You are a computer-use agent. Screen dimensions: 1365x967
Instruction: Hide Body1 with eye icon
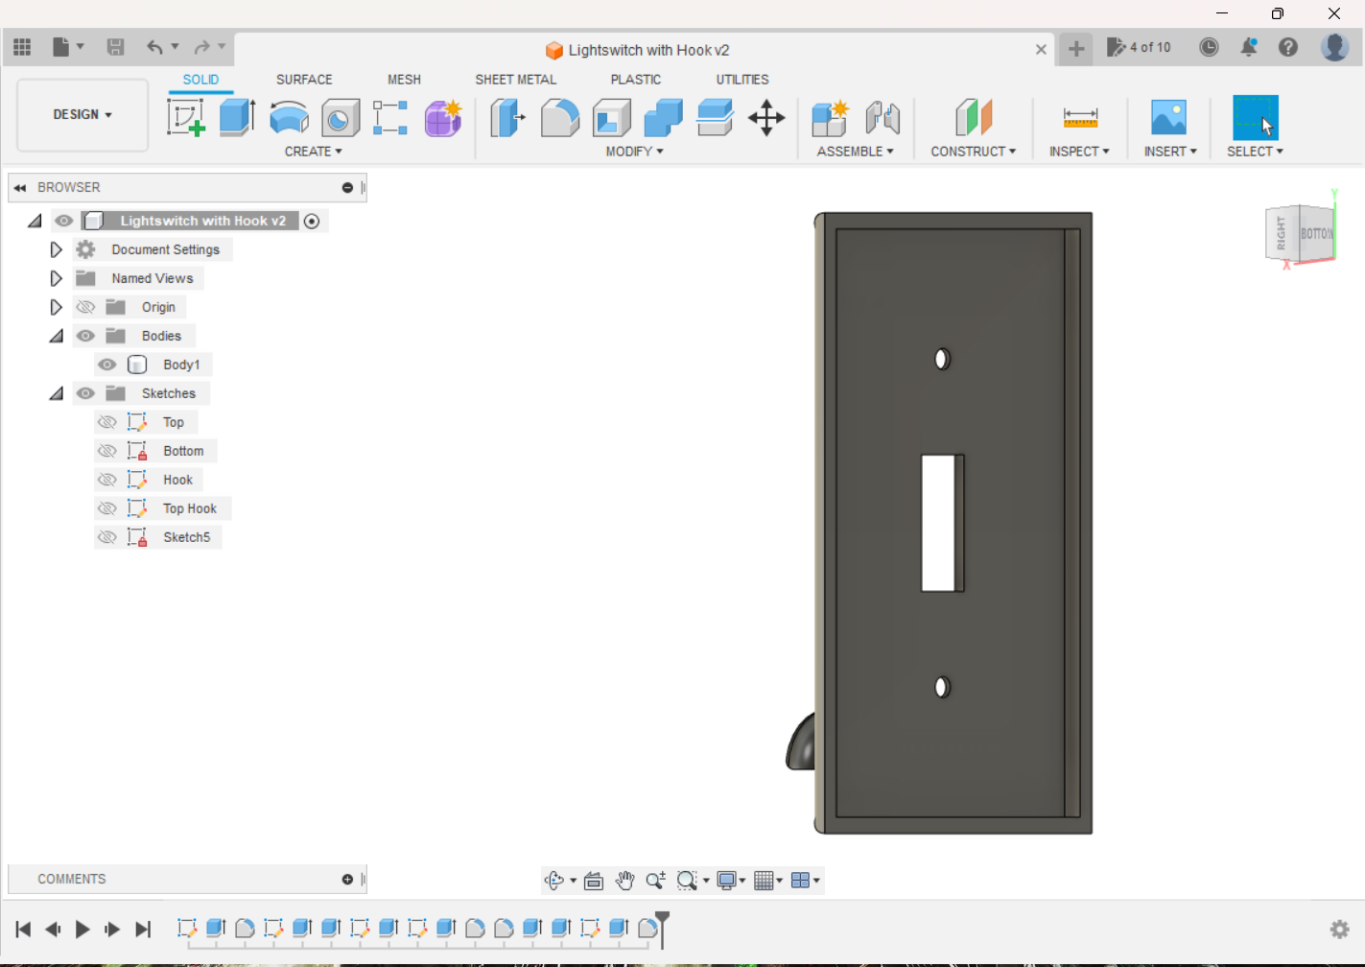(107, 365)
